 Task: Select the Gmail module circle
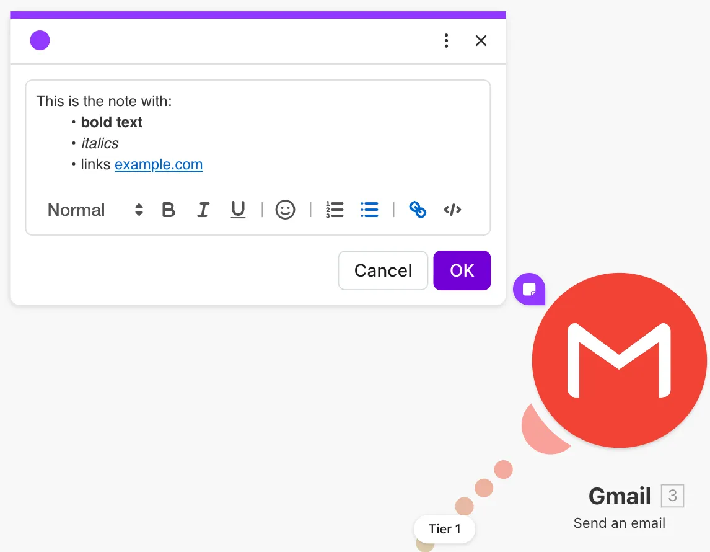tap(620, 360)
